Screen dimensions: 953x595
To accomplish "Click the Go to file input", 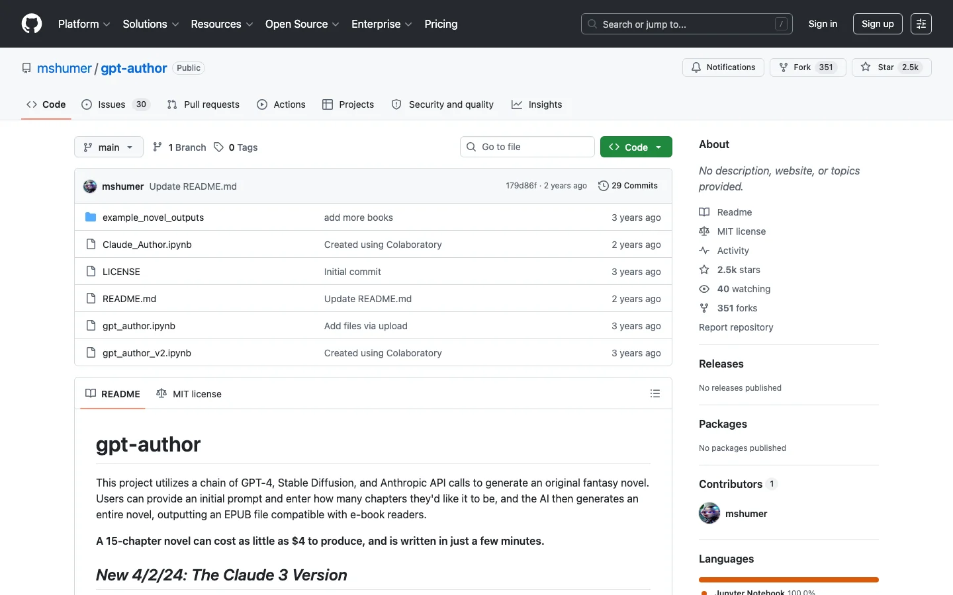I will pos(527,147).
